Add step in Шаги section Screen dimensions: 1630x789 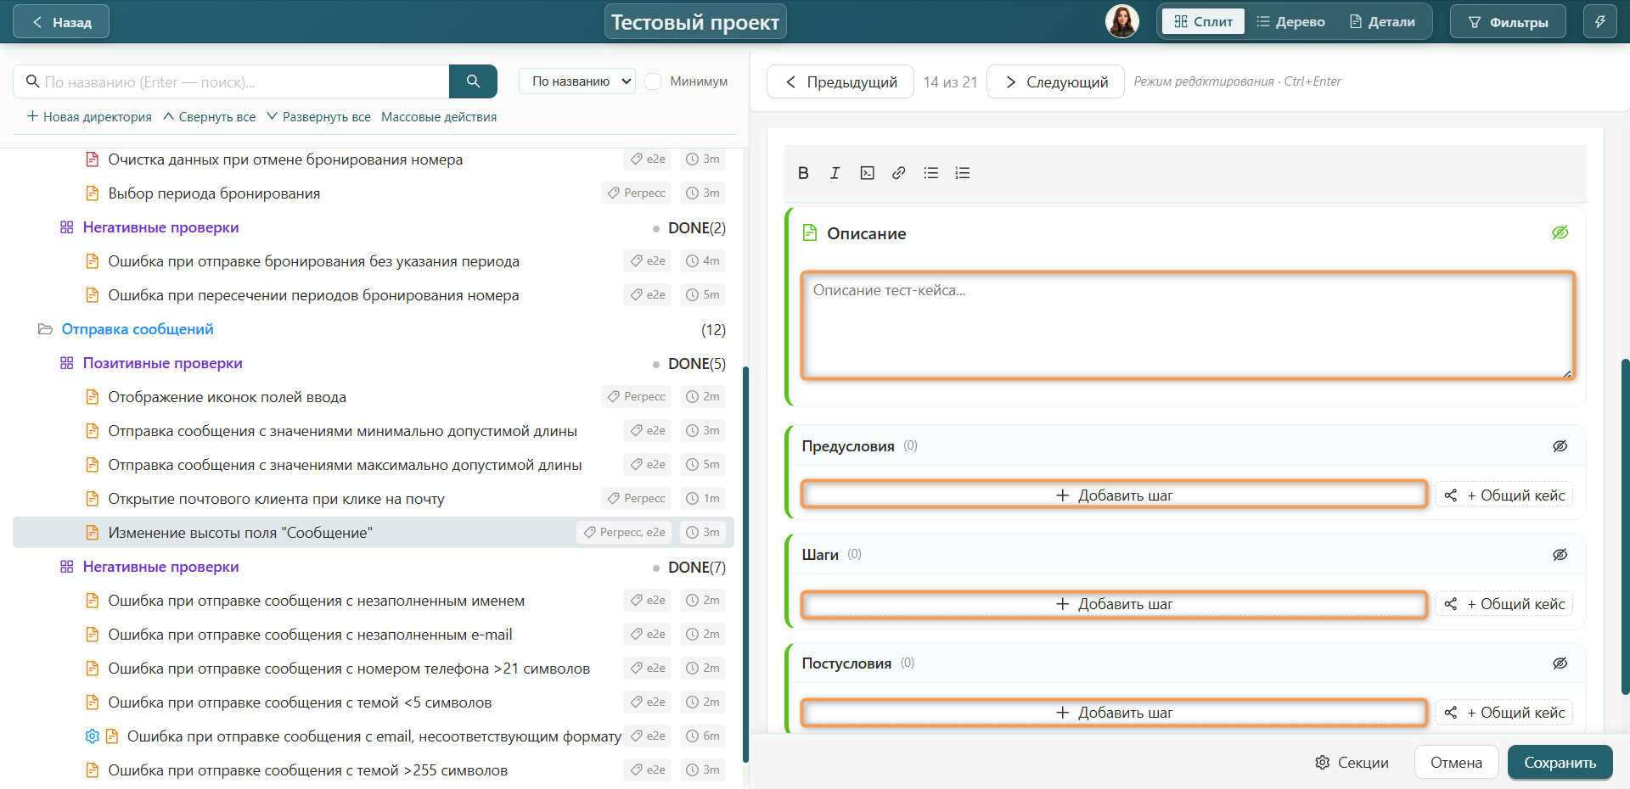tap(1114, 604)
